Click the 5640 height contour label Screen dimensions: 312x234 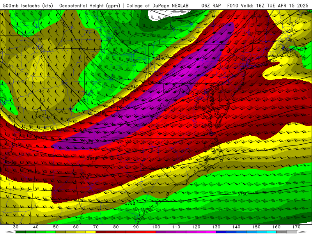click(92, 159)
